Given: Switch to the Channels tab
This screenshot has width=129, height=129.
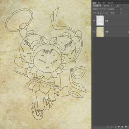Looking at the screenshot, I should point(99,3).
